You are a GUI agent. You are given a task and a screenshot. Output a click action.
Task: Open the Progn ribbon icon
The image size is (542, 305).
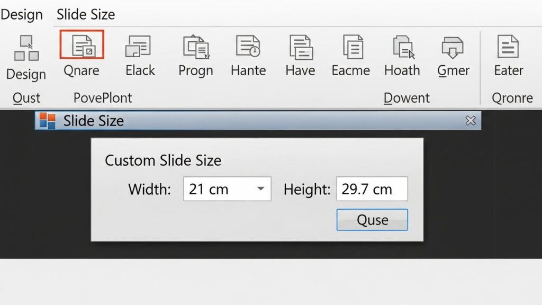click(195, 47)
